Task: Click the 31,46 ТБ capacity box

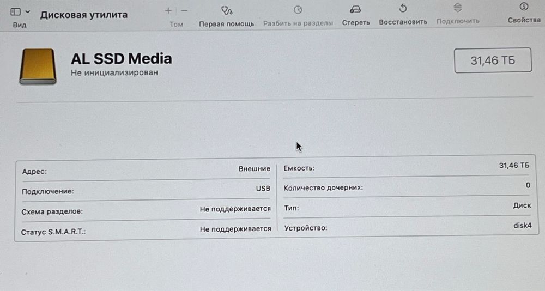Action: tap(493, 60)
